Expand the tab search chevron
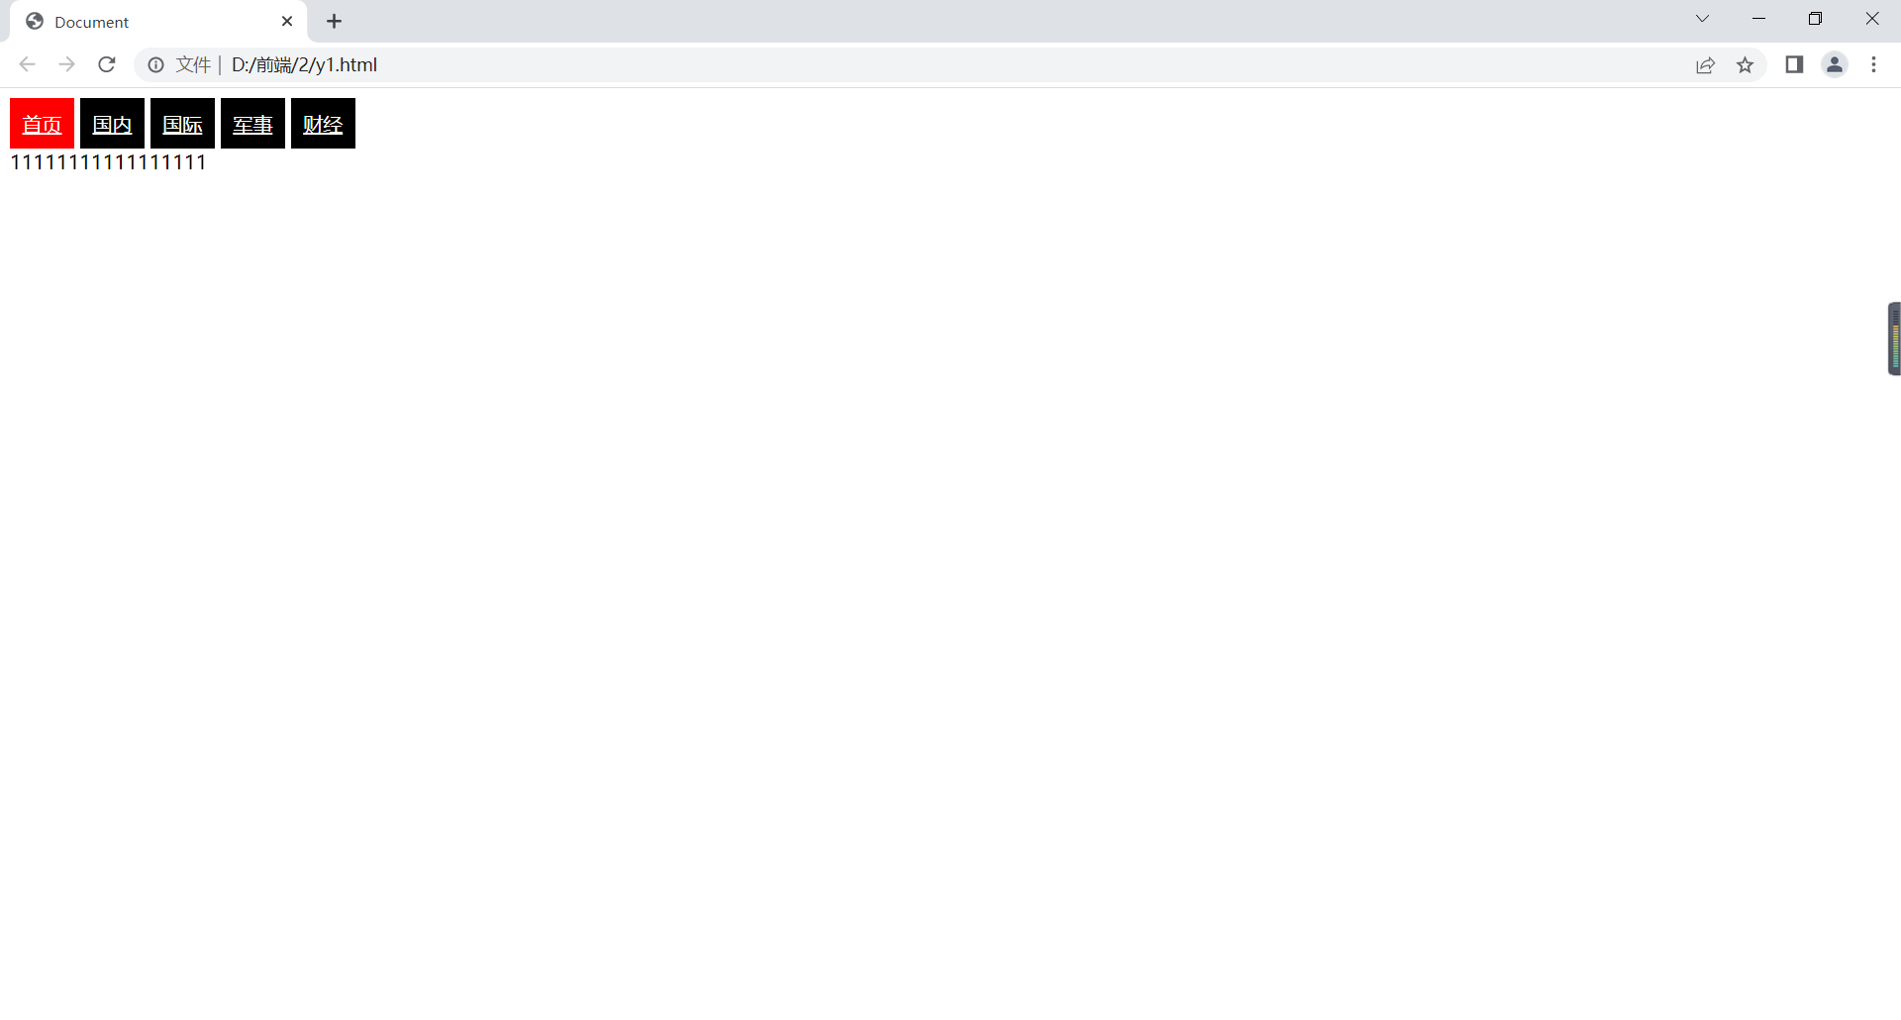 point(1702,19)
